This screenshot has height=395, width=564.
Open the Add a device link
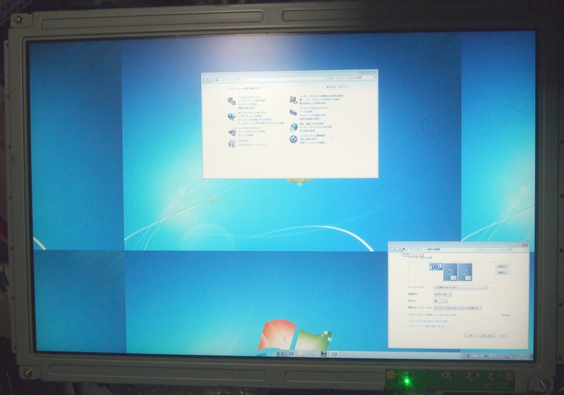245,135
